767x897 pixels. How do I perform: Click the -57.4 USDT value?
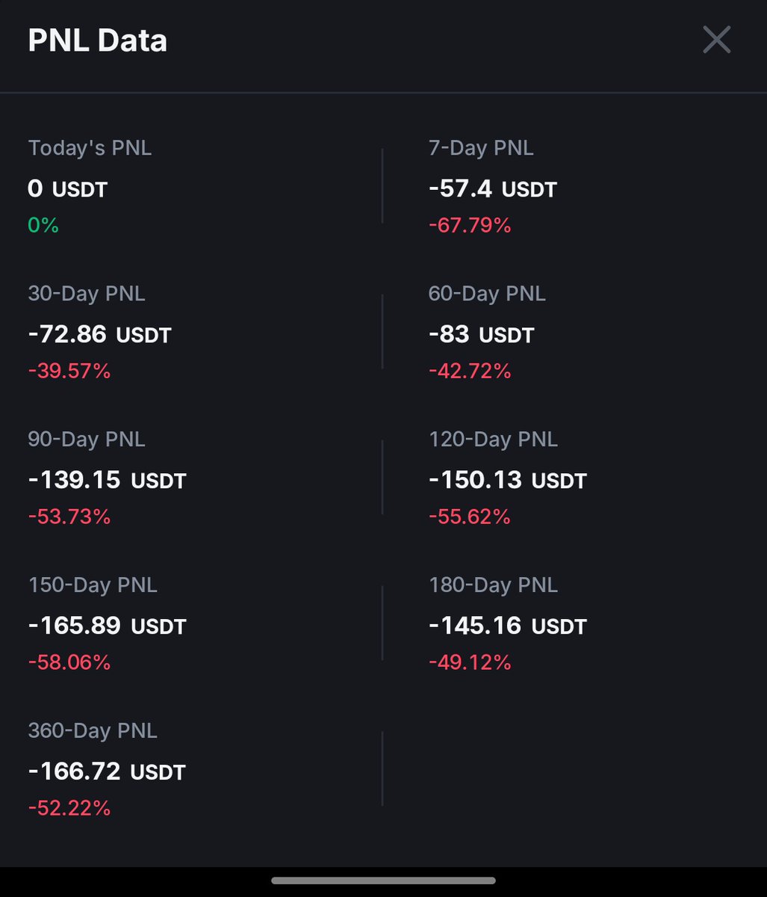pos(492,188)
